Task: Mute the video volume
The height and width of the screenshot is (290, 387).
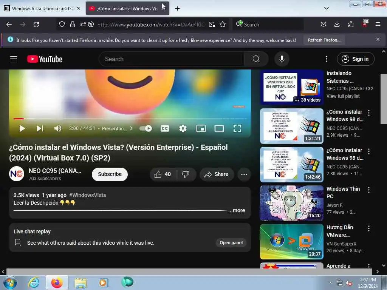Action: point(58,128)
